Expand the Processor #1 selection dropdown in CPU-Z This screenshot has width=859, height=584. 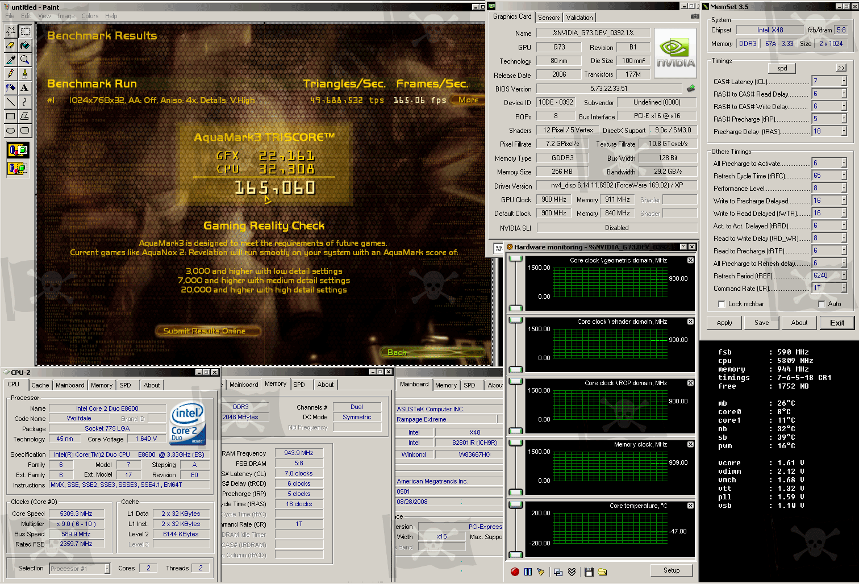[x=107, y=568]
